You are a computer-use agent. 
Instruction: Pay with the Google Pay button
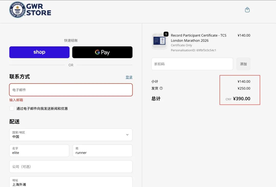pyautogui.click(x=102, y=52)
